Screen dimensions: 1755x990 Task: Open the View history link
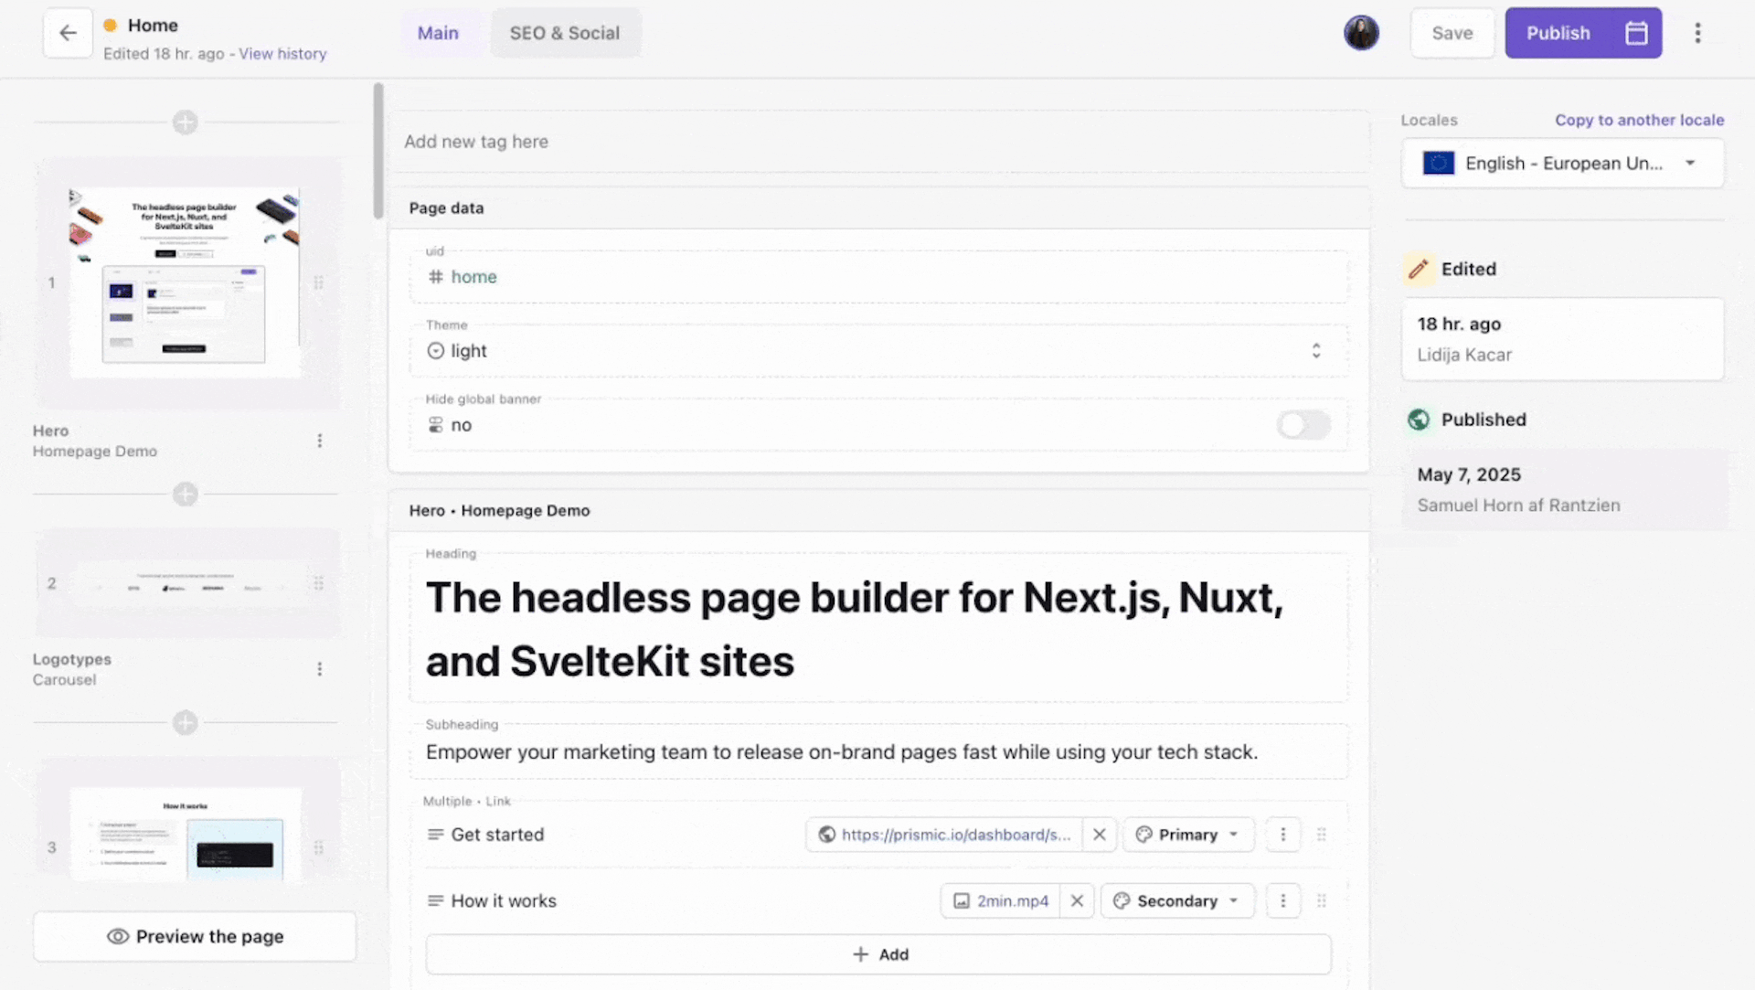(x=282, y=54)
